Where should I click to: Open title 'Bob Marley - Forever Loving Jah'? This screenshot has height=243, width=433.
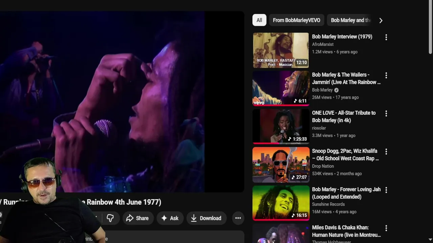[346, 193]
